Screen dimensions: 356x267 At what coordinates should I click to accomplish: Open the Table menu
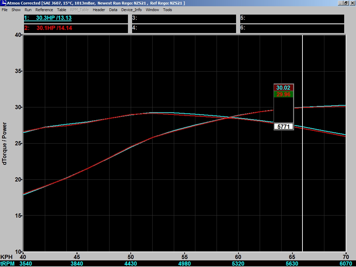62,10
